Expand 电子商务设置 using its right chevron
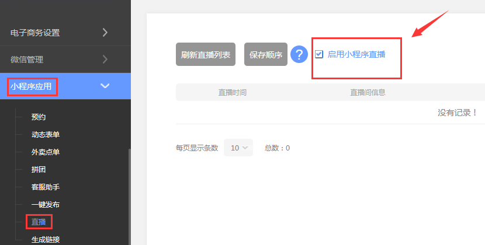Screen dimensions: 485x245 coord(105,33)
